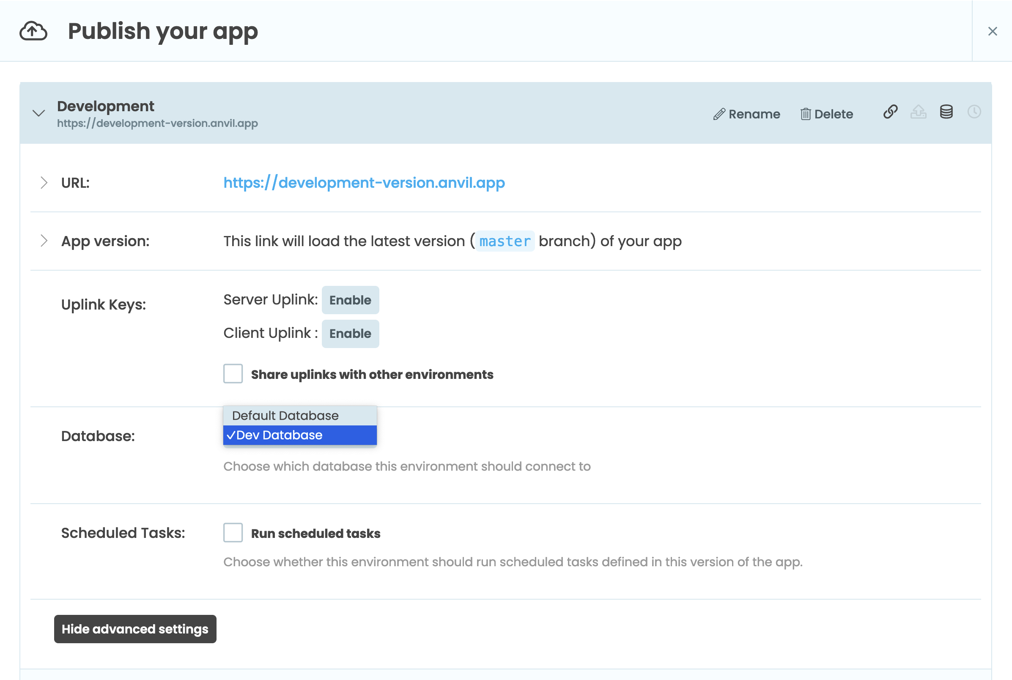Click the publish upload tray icon
The height and width of the screenshot is (680, 1012).
click(x=919, y=112)
